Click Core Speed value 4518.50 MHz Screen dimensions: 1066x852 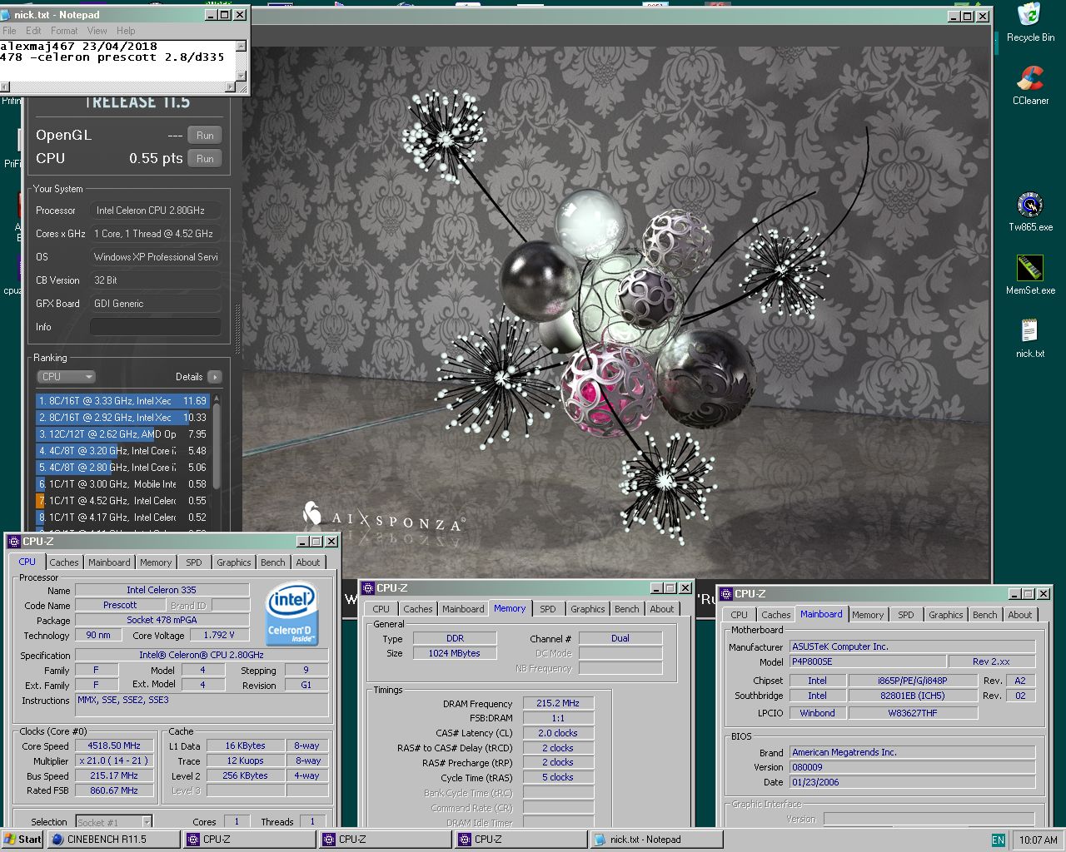(x=114, y=746)
